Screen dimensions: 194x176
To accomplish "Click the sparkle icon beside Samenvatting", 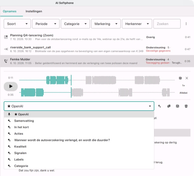I will pos(9,121).
